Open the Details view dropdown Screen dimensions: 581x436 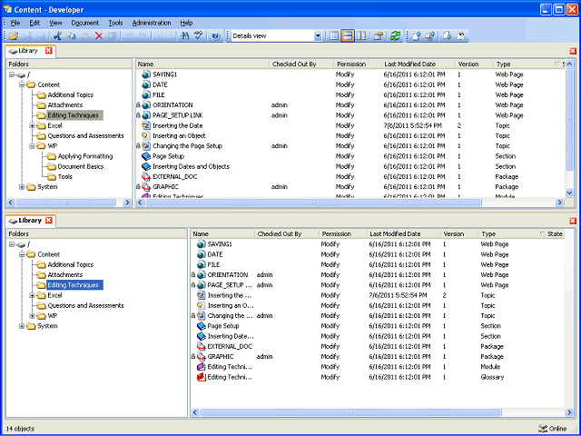[x=318, y=36]
